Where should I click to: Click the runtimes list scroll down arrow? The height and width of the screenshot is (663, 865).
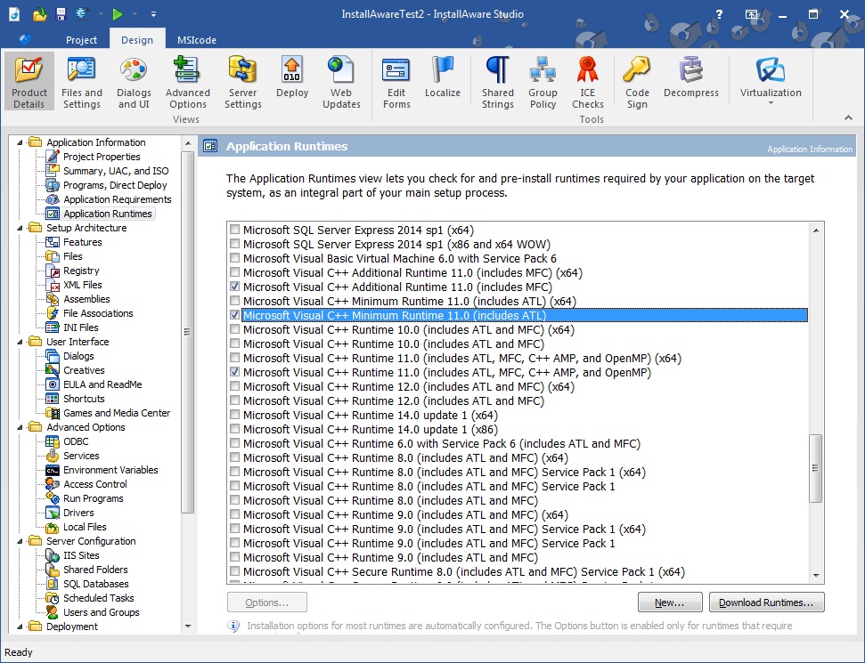(x=816, y=576)
